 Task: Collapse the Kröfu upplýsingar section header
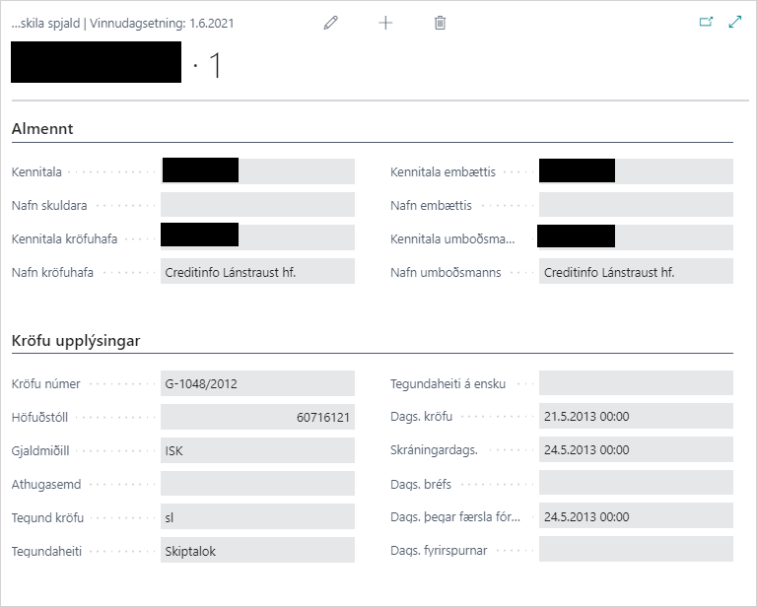(x=76, y=341)
